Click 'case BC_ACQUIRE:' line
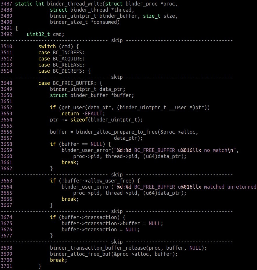The image size is (257, 270). pyautogui.click(x=61, y=59)
